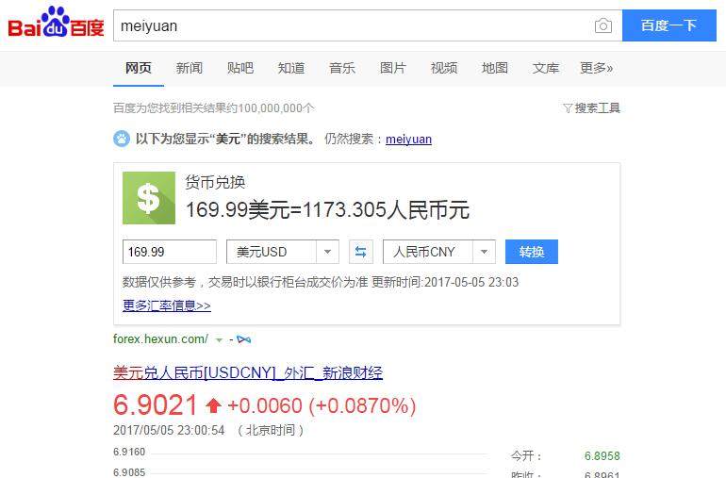The image size is (726, 478).
Task: Click the 今开 value 6.8958
Action: coord(602,455)
